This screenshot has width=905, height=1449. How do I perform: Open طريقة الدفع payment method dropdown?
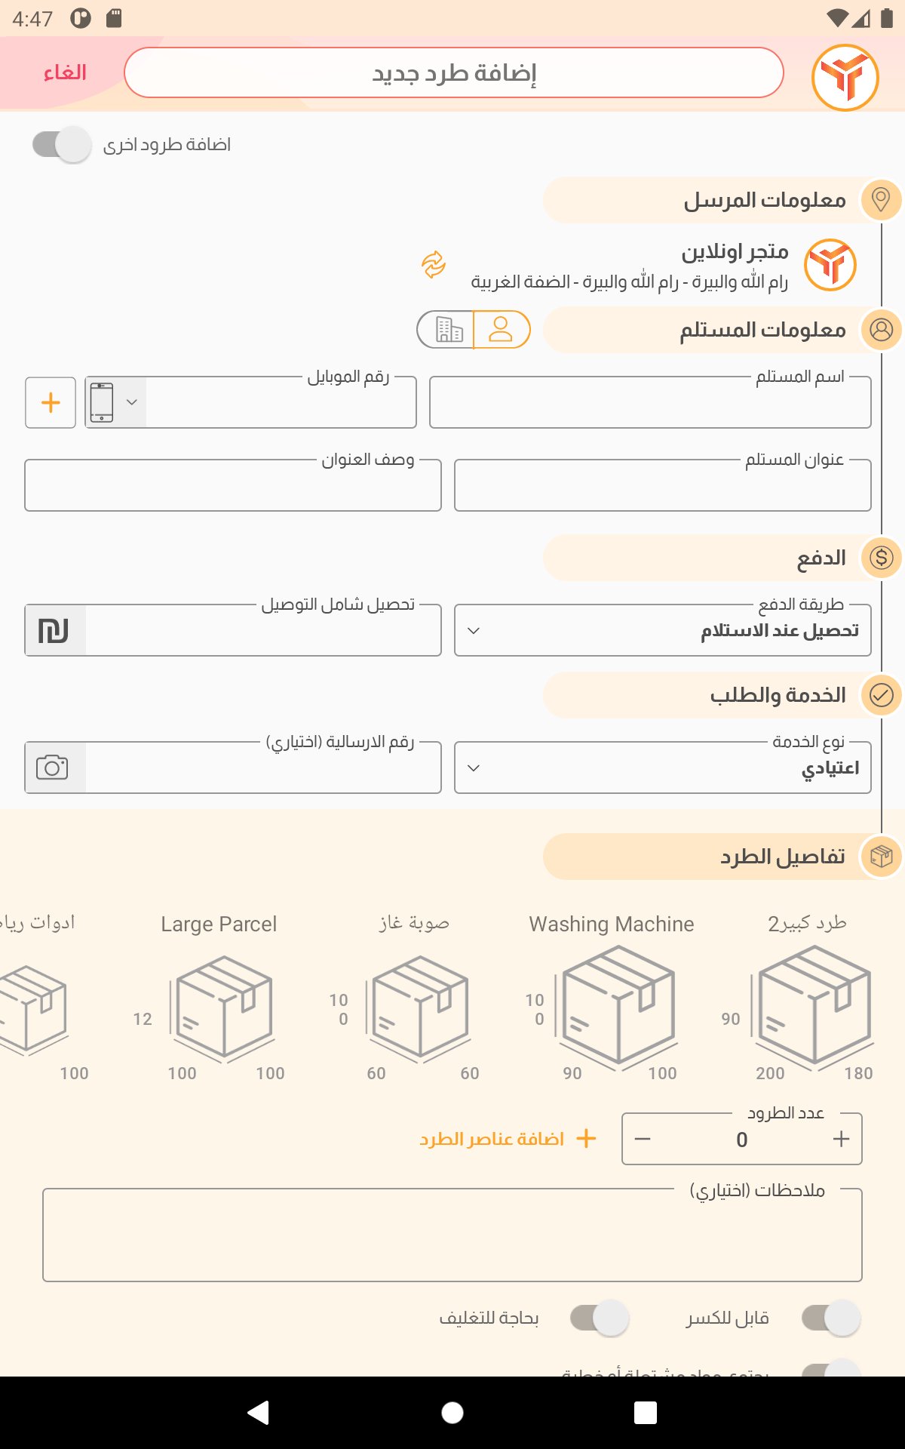click(x=663, y=630)
